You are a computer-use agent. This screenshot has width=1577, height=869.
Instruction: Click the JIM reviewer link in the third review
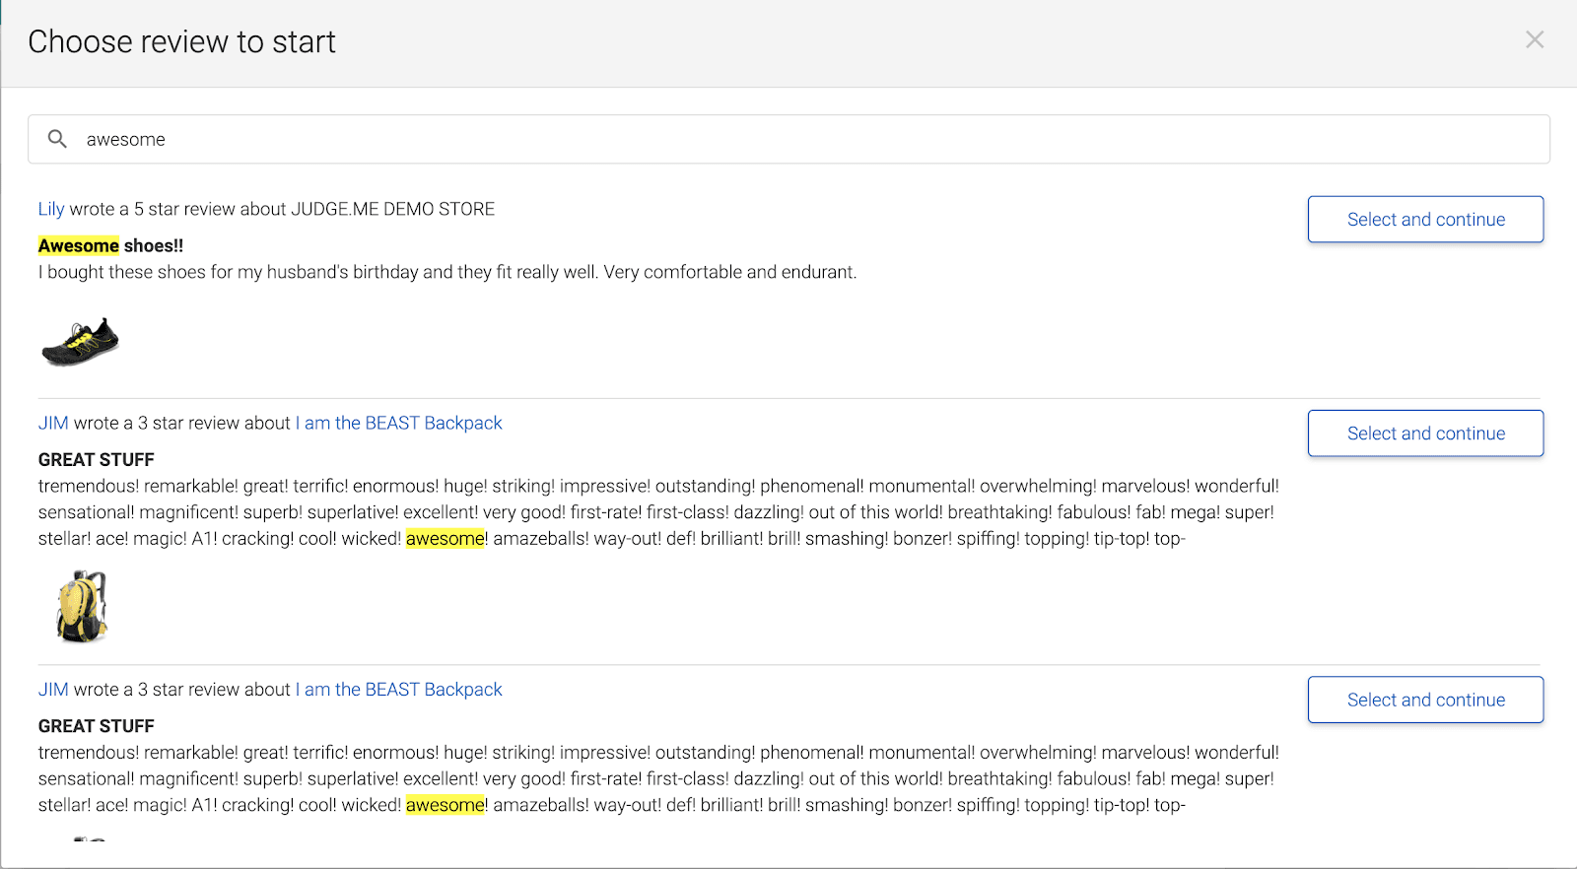[x=53, y=690]
